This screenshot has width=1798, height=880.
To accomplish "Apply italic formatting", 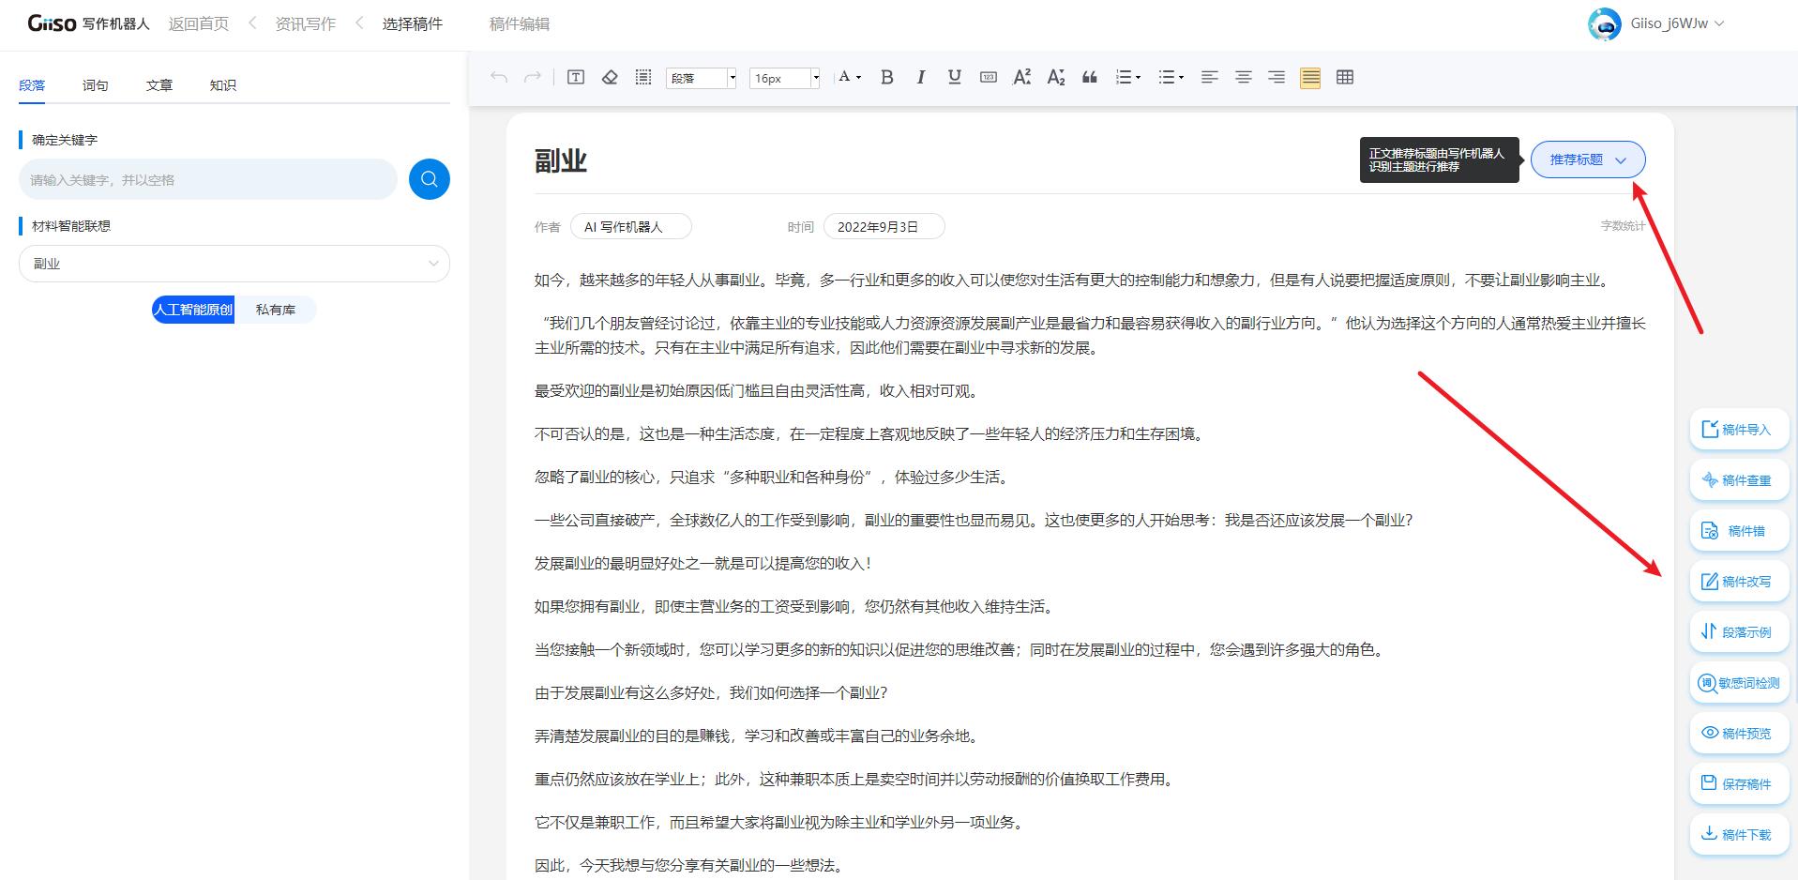I will pos(920,77).
